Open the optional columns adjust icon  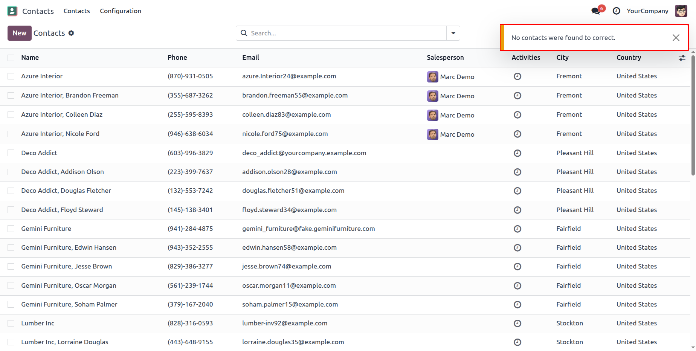pos(682,58)
